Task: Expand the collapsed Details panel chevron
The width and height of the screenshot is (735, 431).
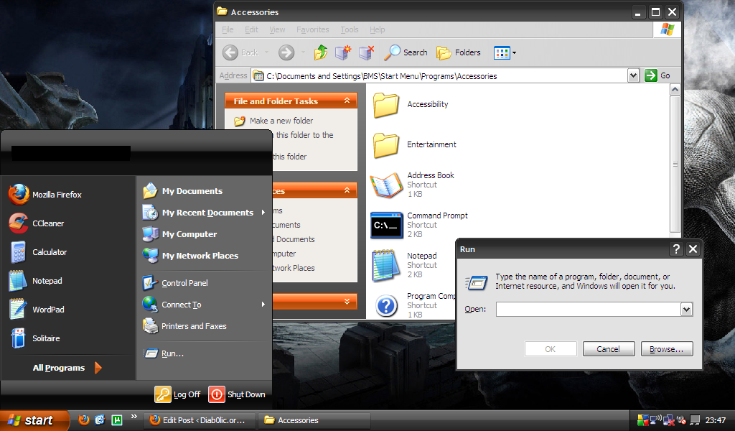Action: click(347, 302)
